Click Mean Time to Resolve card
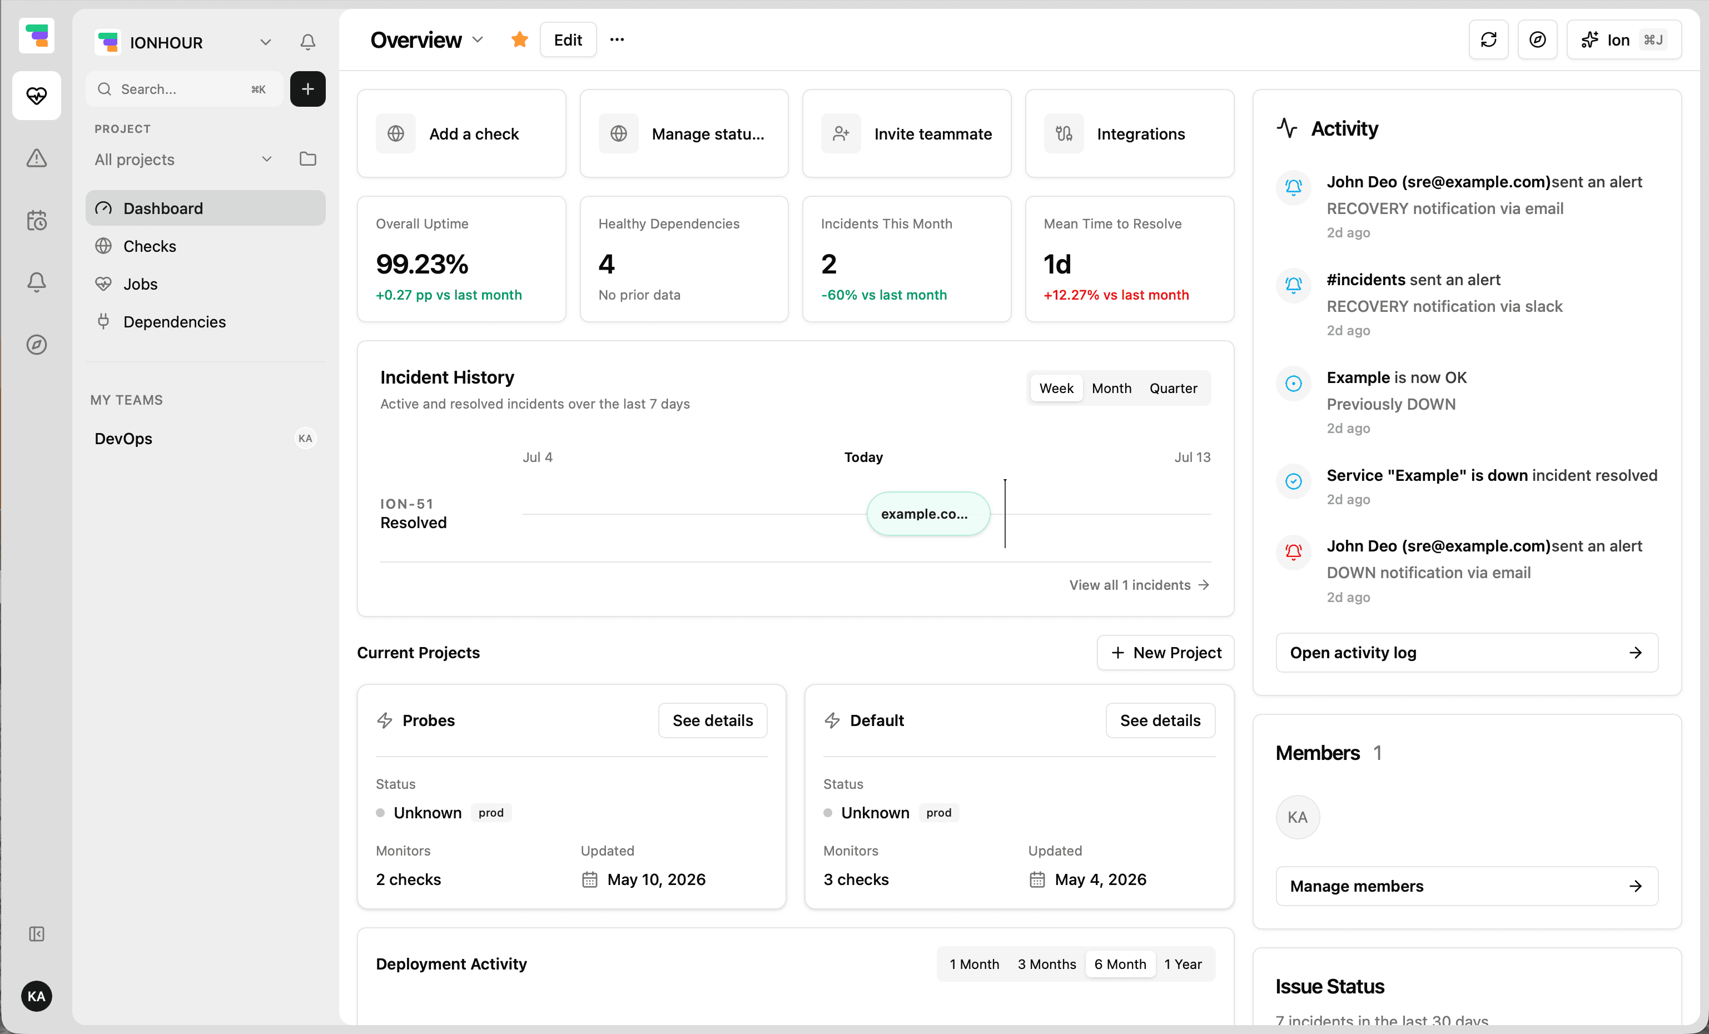 [x=1129, y=260]
